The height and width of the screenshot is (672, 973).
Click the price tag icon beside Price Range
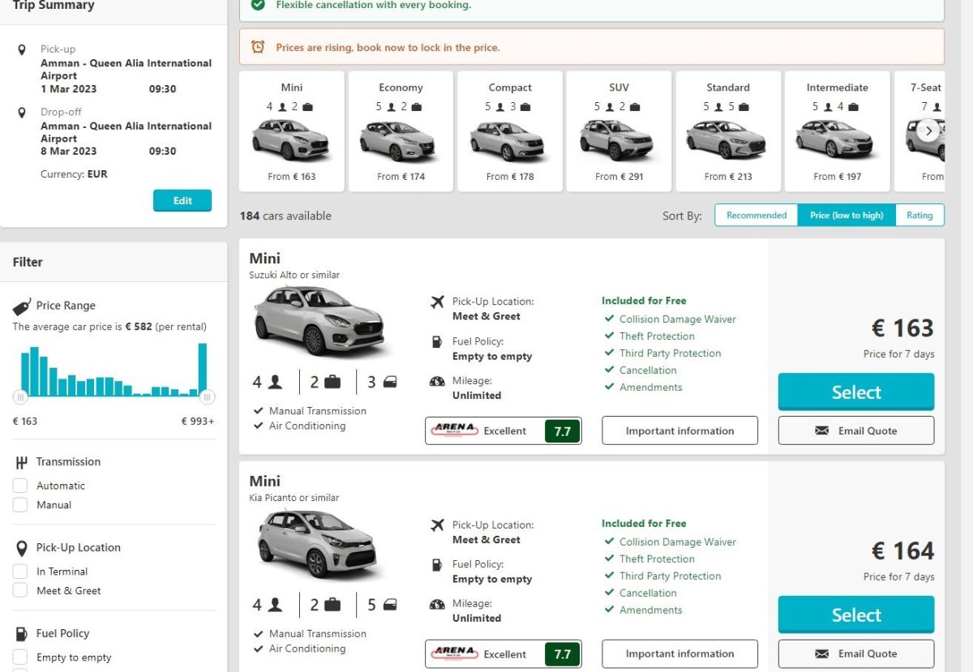22,306
